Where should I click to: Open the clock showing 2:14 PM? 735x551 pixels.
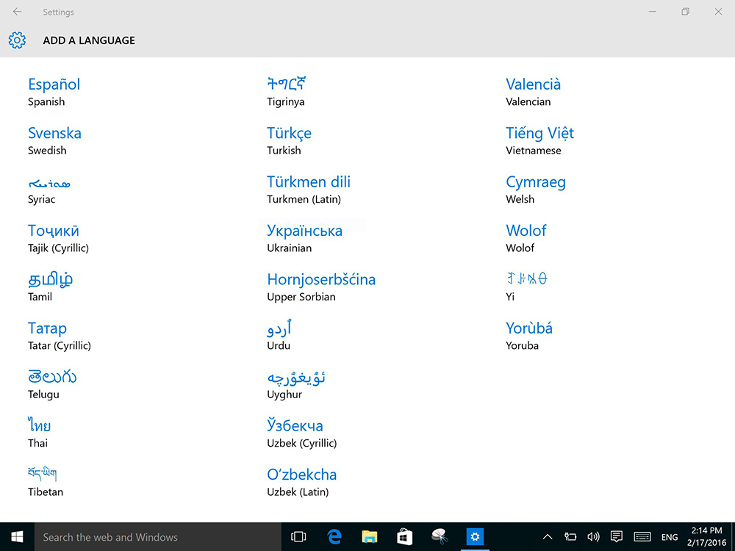click(706, 537)
